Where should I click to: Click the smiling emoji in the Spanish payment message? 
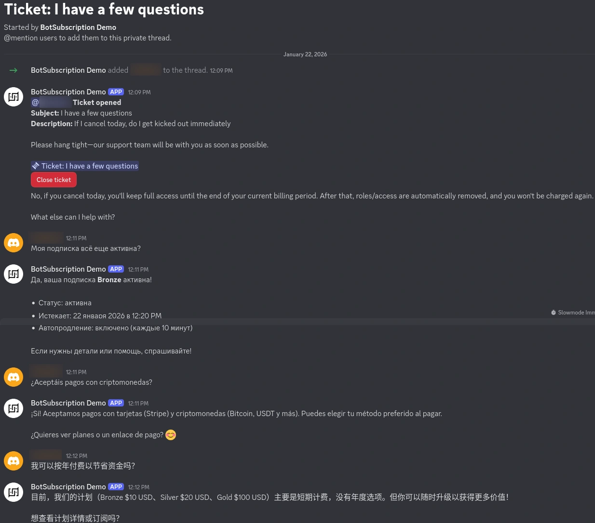click(x=171, y=435)
